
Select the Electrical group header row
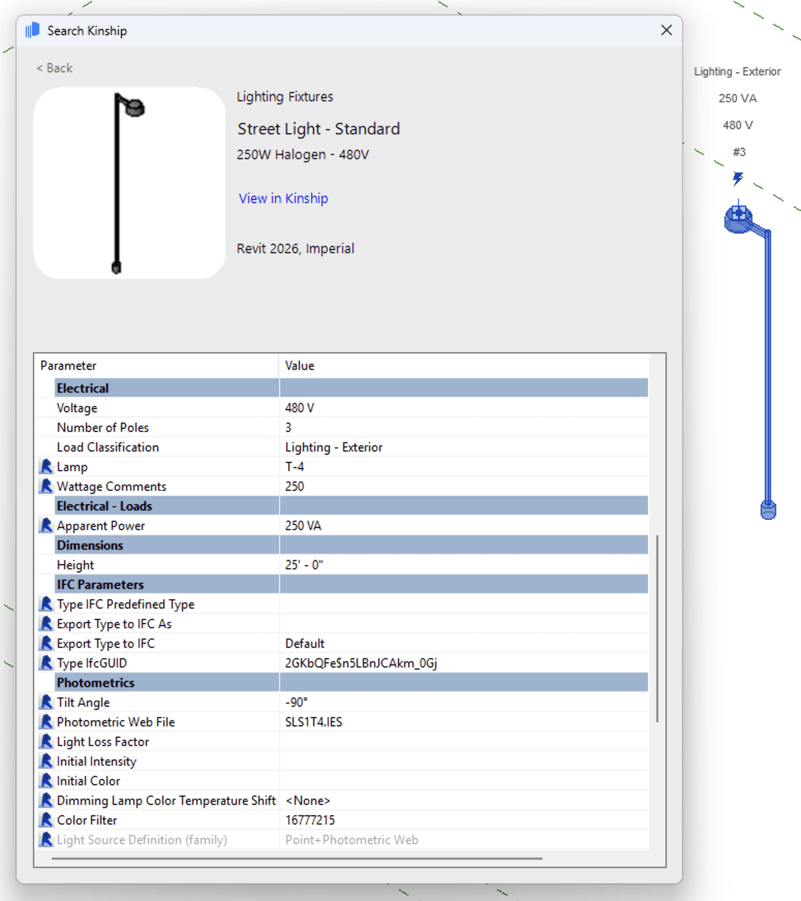(351, 388)
